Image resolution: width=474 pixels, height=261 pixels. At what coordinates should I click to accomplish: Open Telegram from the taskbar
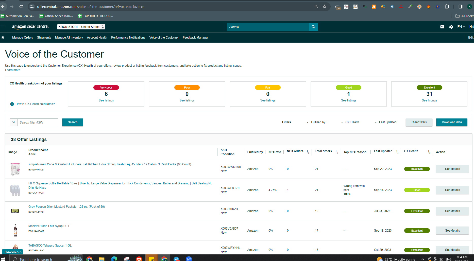tap(176, 259)
